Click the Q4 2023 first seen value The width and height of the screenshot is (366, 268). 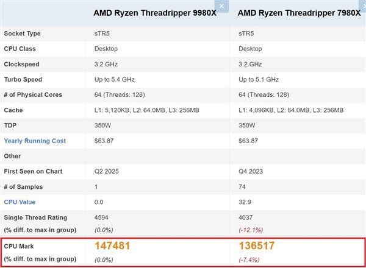(251, 171)
